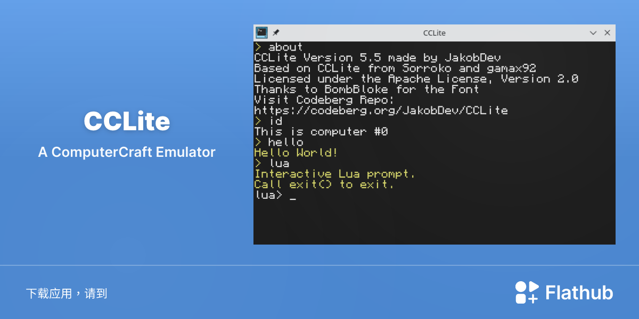Click 'Visit Codeberg Repo:' line
Screen dimensions: 639x319
(325, 100)
